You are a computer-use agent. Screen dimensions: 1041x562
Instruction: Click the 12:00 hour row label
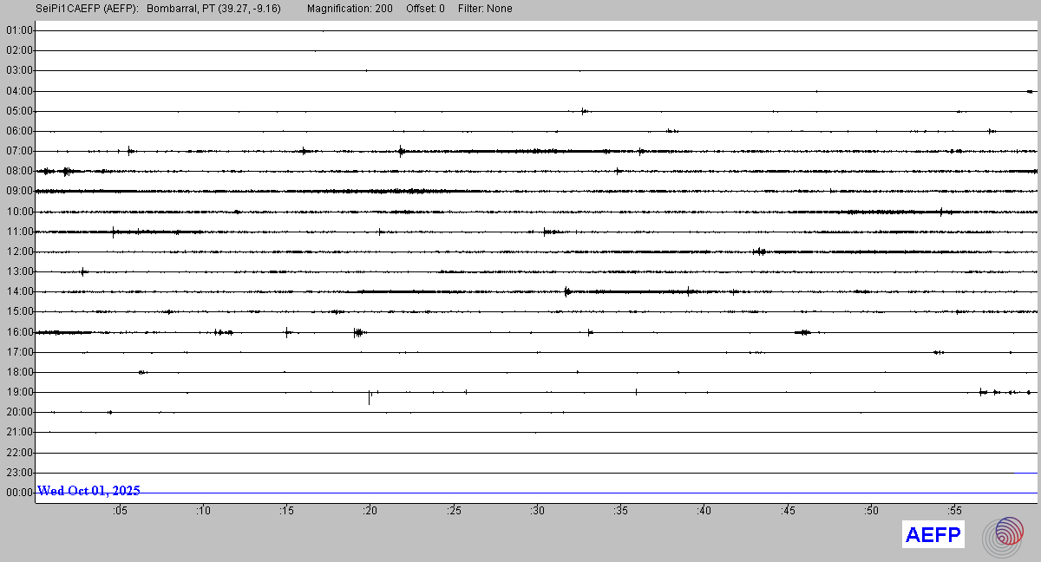(x=18, y=252)
